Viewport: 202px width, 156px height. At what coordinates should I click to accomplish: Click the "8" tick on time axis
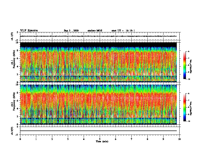(147, 139)
